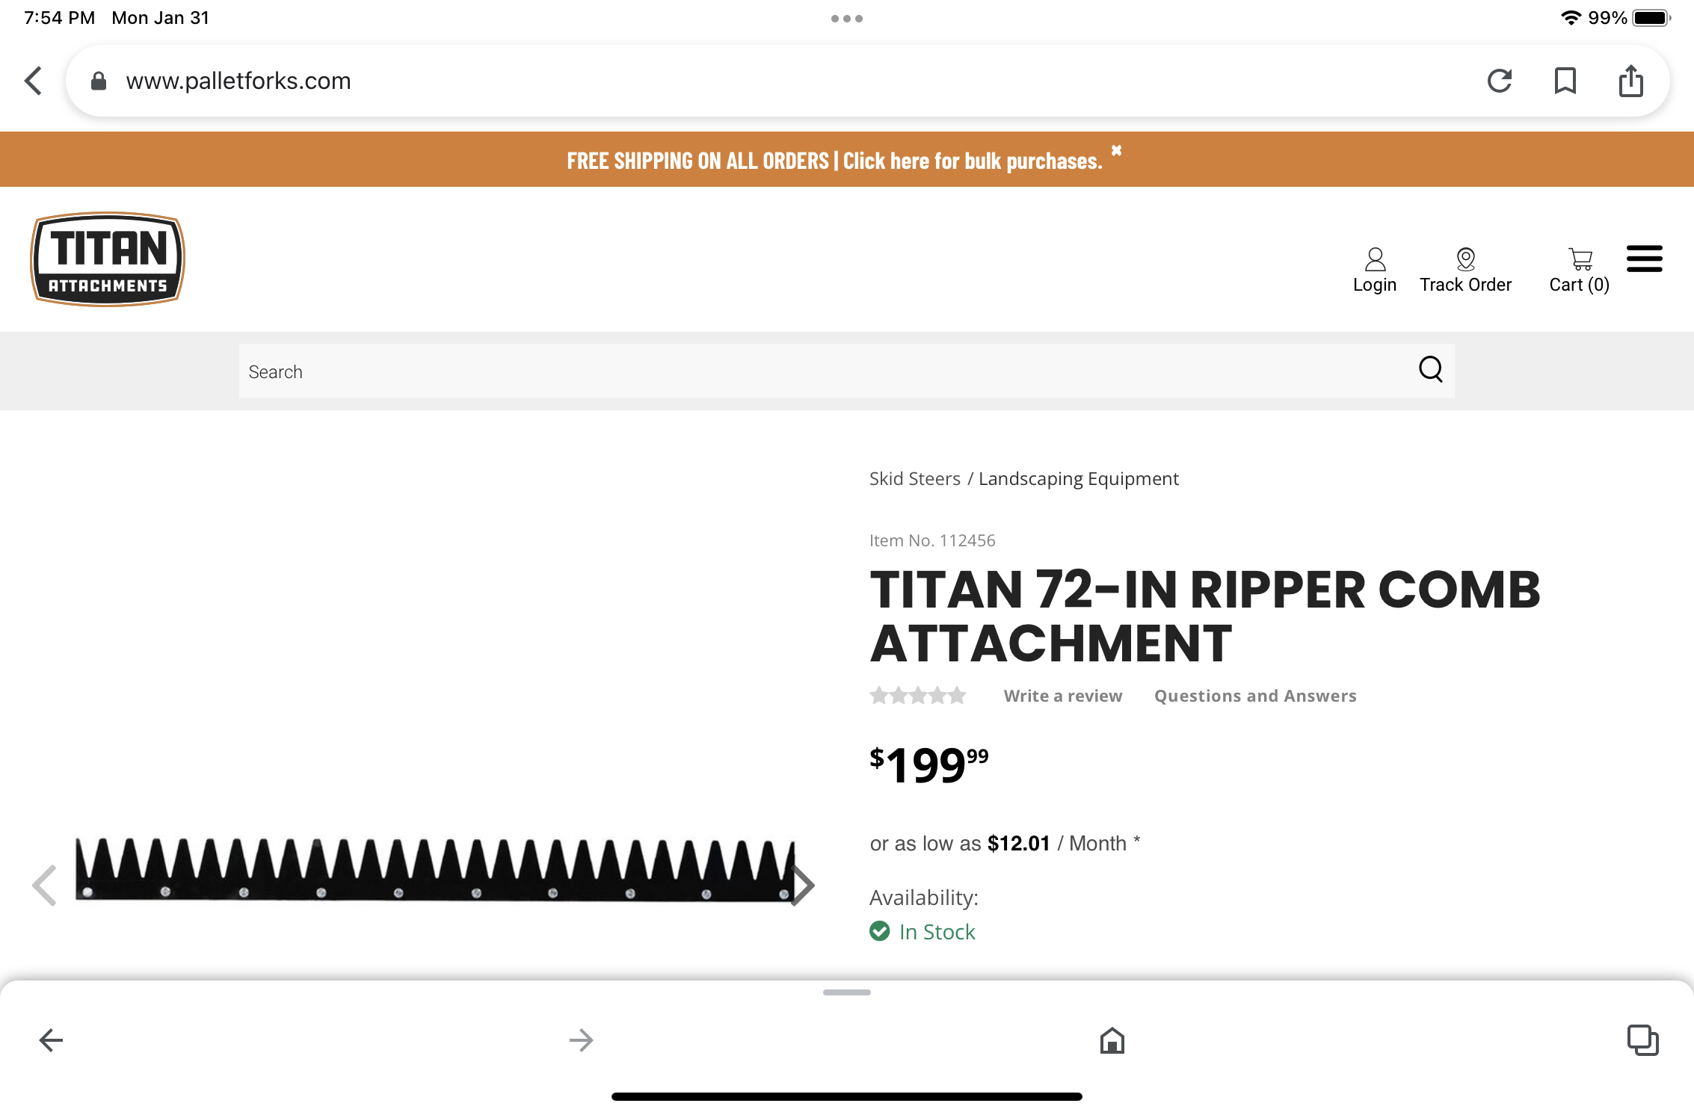Image resolution: width=1694 pixels, height=1112 pixels.
Task: Click Write a review
Action: (1063, 696)
